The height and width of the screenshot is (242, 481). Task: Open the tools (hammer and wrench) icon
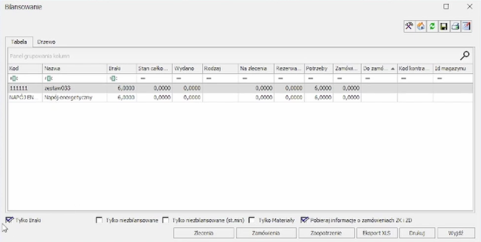409,26
